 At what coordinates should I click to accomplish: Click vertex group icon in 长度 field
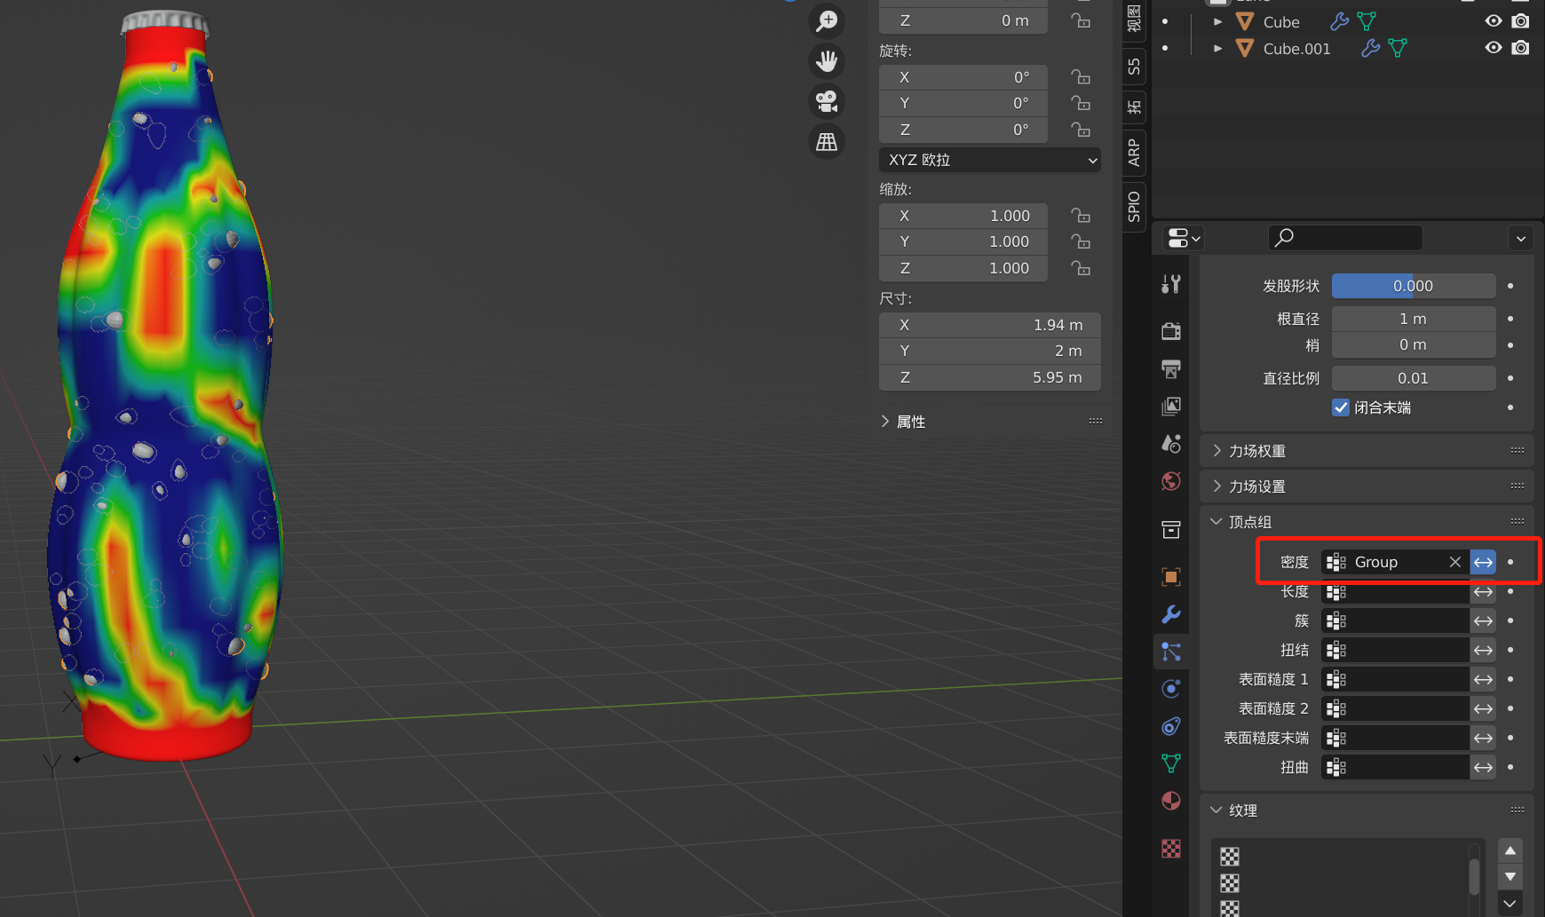tap(1335, 592)
